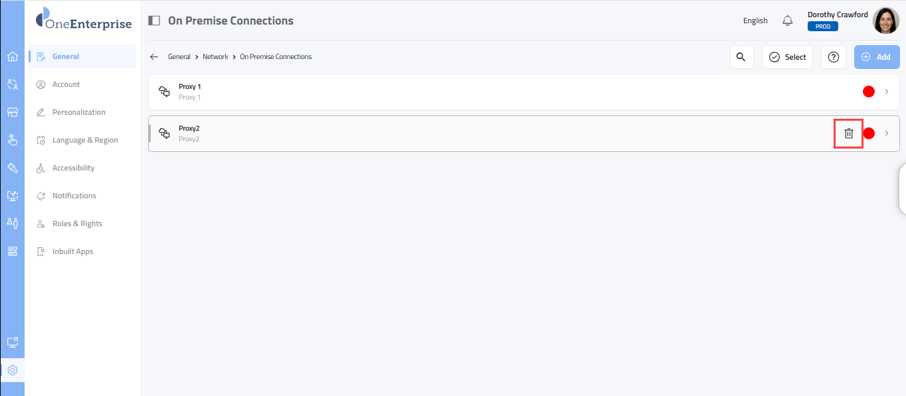Toggle the sidebar panel icon beside title
Image resolution: width=906 pixels, height=396 pixels.
click(x=154, y=21)
